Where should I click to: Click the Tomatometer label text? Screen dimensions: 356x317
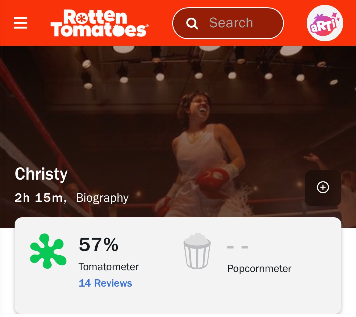[109, 267]
